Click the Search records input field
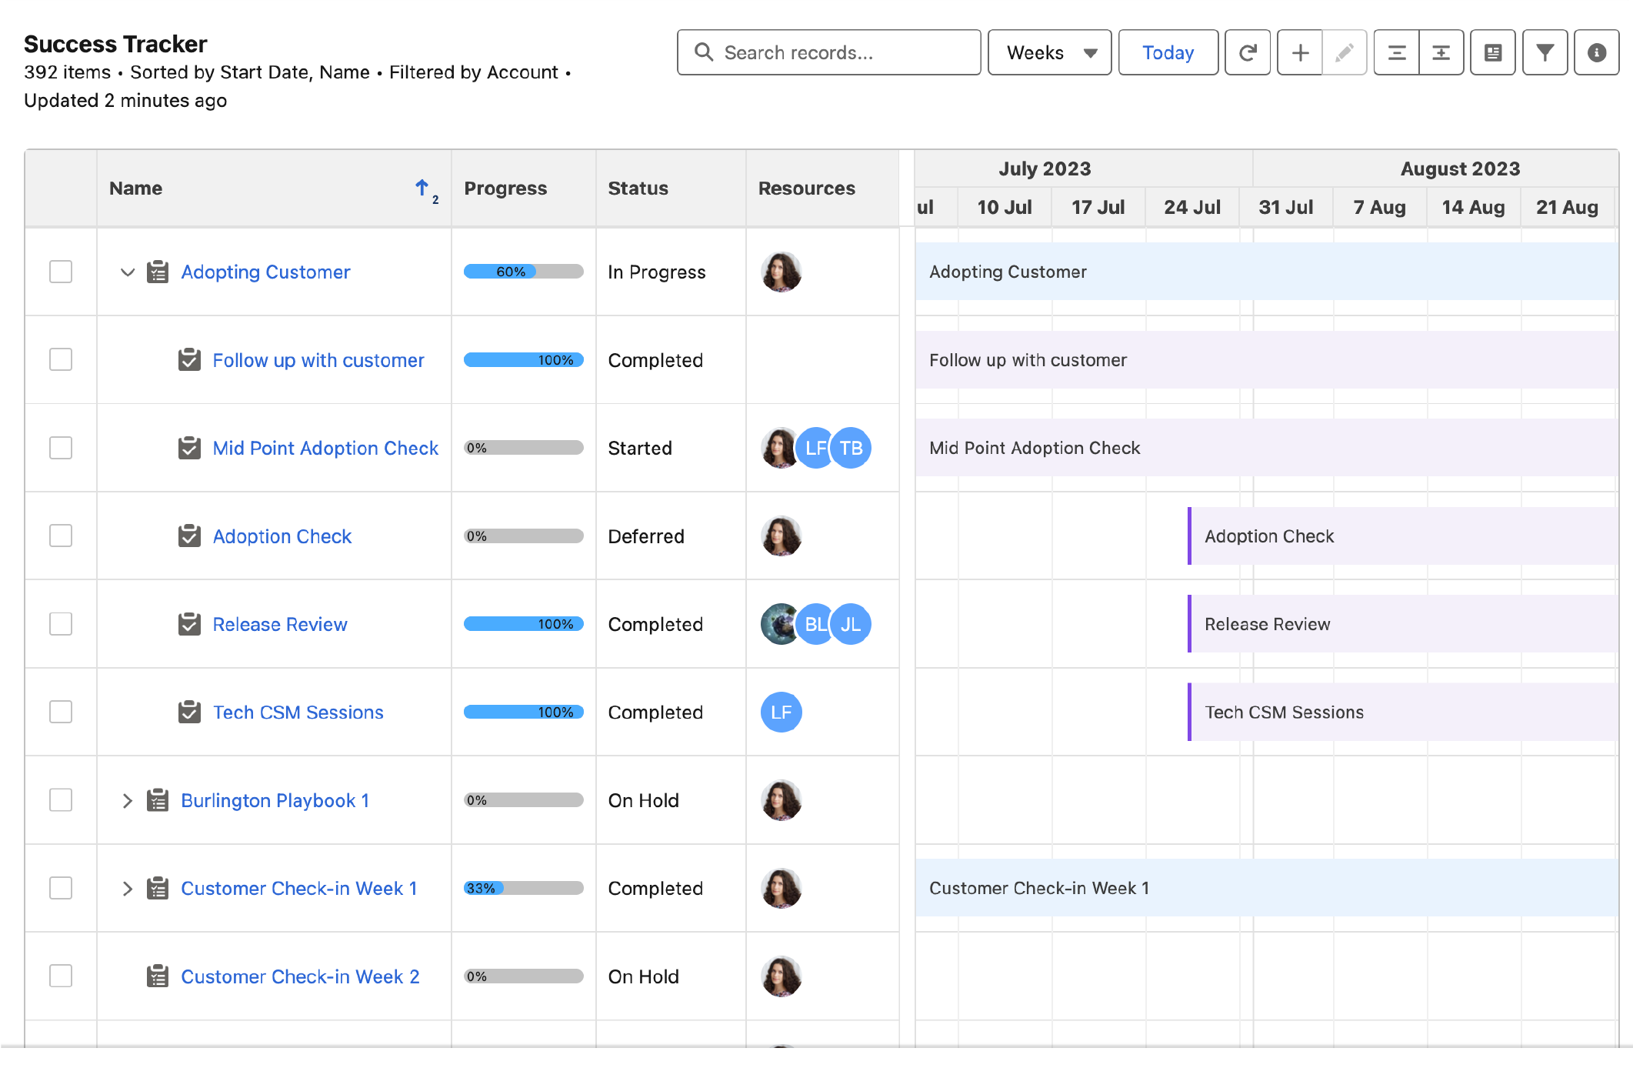 tap(828, 52)
